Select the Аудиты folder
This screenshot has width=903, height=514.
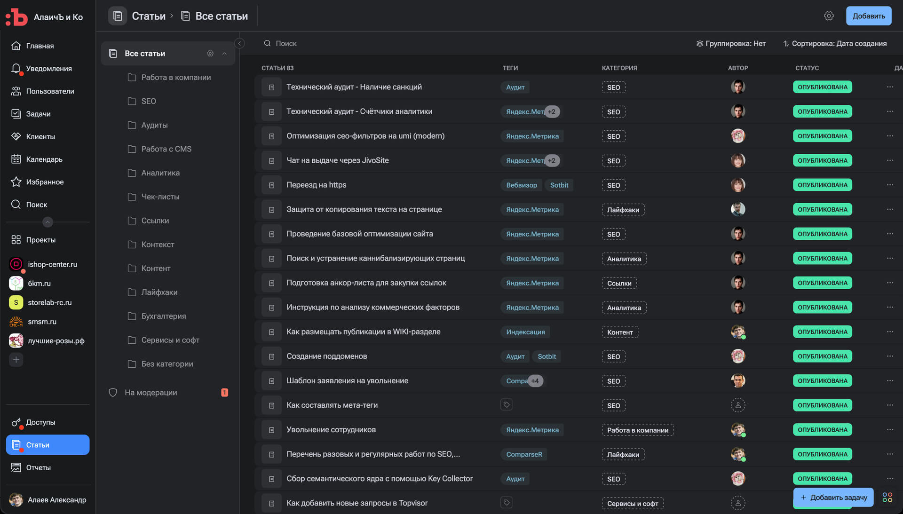[154, 125]
